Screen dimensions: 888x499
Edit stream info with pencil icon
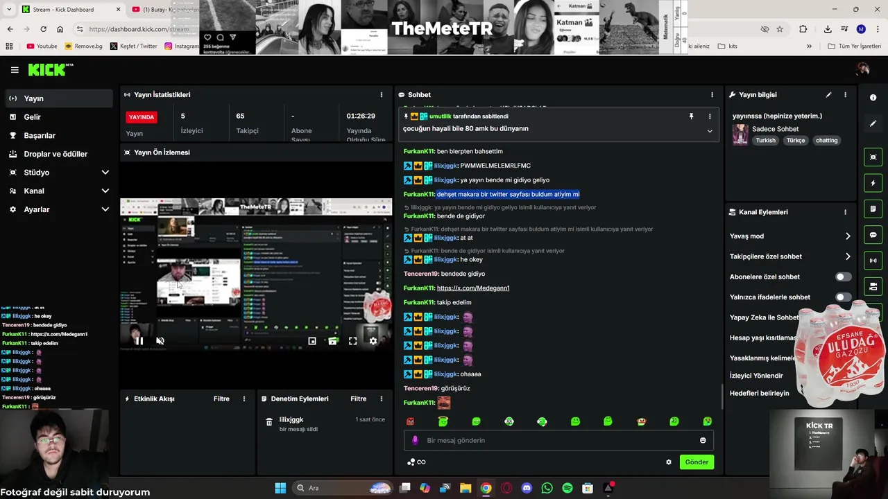[x=828, y=95]
